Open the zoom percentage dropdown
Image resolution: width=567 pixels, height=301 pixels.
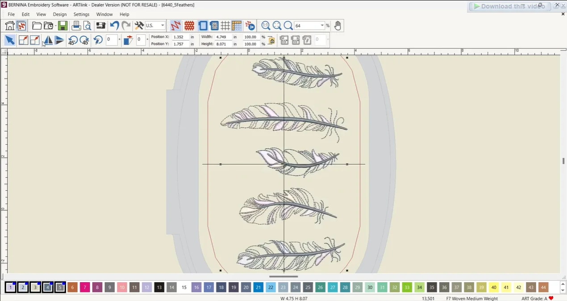pyautogui.click(x=322, y=25)
